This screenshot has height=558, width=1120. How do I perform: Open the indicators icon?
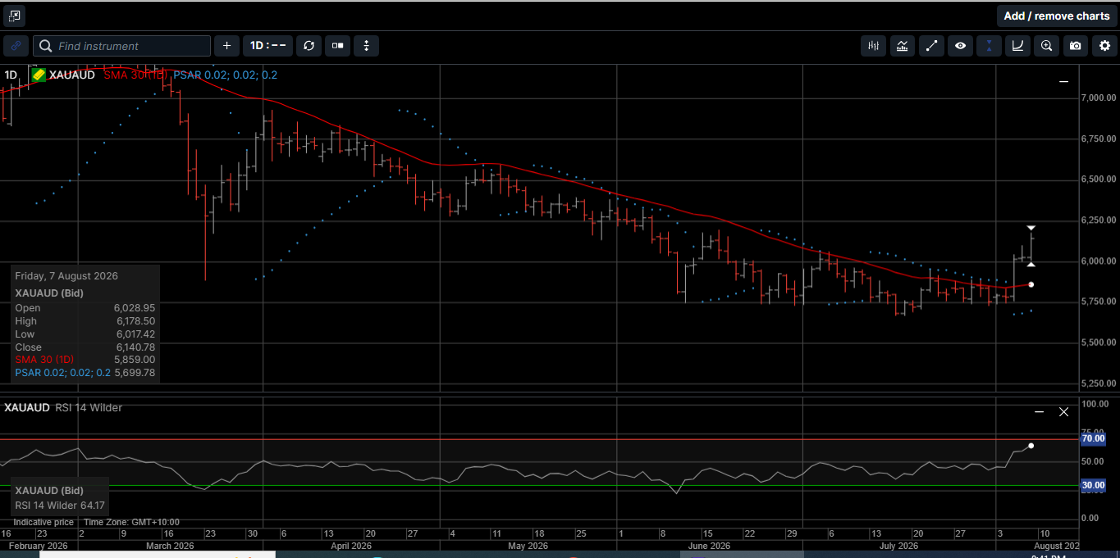[x=903, y=46]
